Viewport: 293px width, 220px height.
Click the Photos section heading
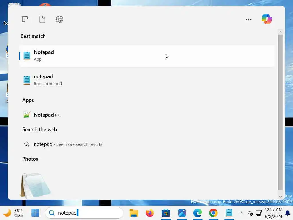[x=30, y=159]
